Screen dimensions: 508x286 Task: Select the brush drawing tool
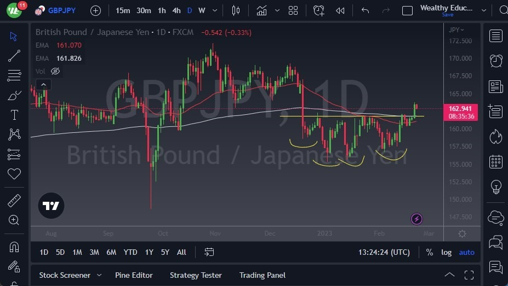point(14,95)
